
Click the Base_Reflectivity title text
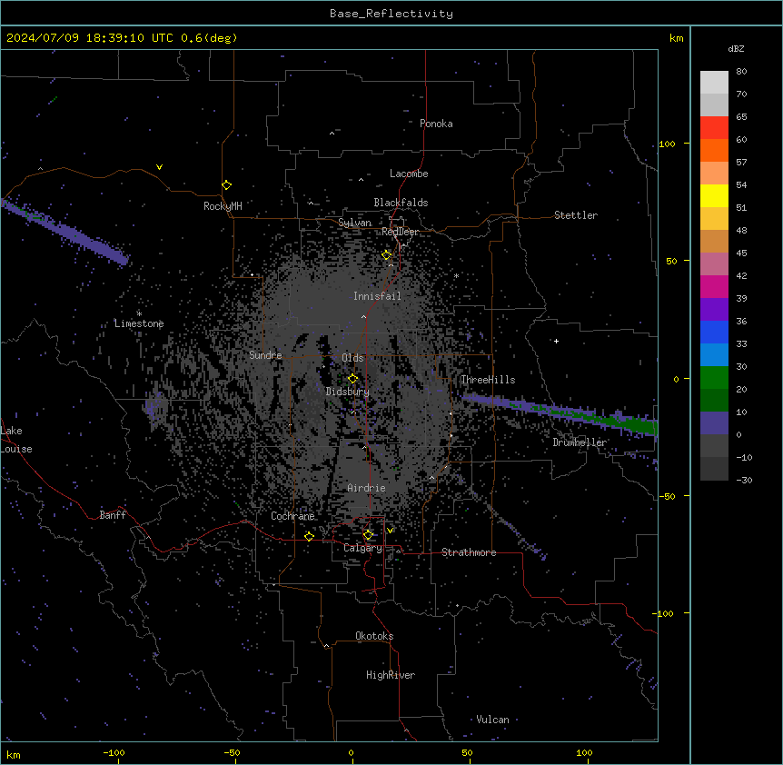(x=391, y=14)
